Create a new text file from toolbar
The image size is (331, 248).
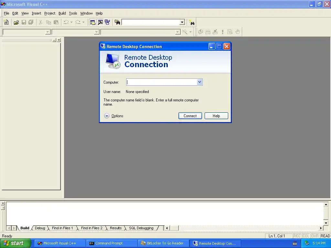coord(6,22)
